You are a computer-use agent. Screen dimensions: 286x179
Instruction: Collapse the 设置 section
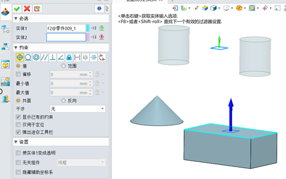coord(16,142)
